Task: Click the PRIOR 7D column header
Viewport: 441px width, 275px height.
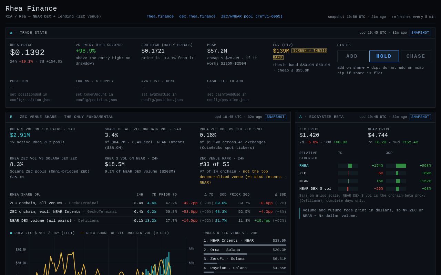Action: click(x=168, y=195)
